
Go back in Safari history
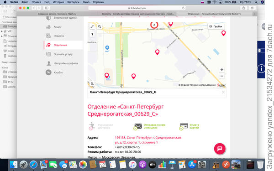(34, 8)
